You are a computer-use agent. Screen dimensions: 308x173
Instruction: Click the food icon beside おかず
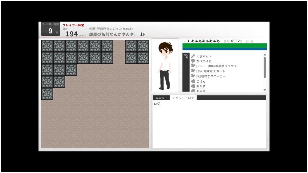(193, 86)
